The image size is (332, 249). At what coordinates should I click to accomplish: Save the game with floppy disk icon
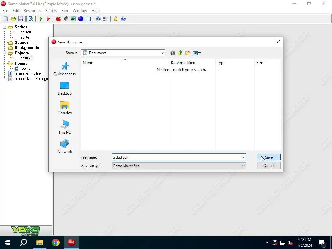21,19
